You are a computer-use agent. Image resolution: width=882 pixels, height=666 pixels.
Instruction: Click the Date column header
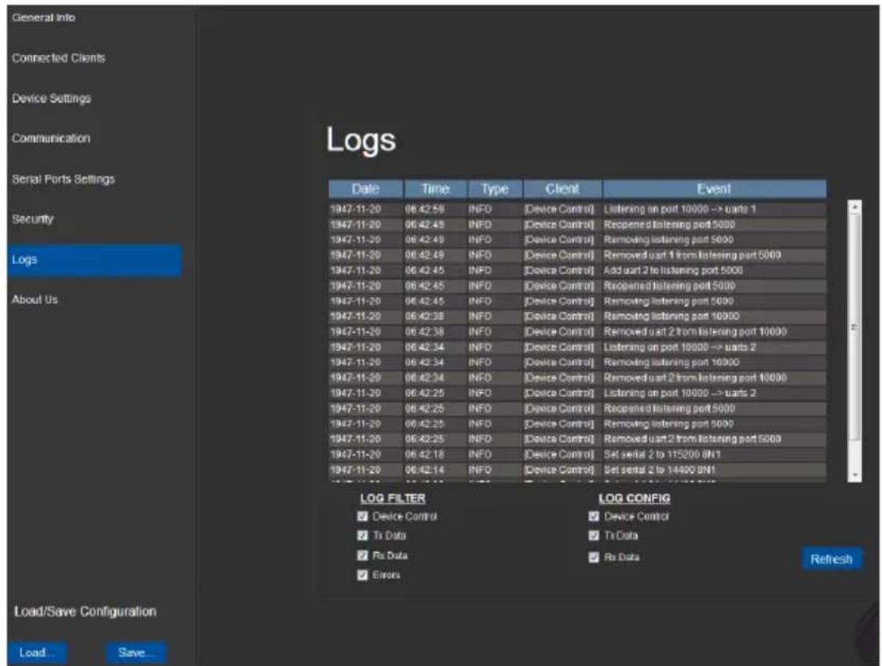pos(366,188)
